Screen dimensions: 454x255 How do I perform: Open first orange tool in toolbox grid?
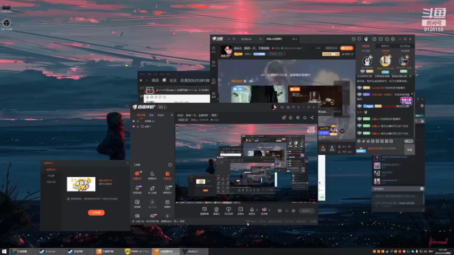[137, 175]
